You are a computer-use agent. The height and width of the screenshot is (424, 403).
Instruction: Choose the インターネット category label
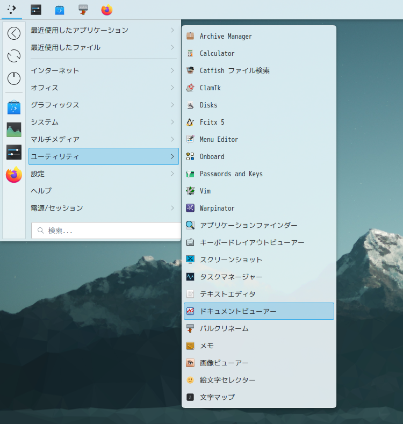pyautogui.click(x=55, y=70)
